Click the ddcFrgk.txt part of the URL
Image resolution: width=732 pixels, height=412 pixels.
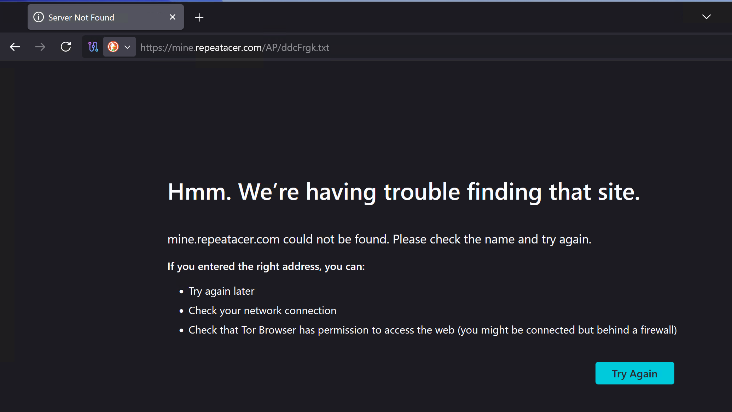(305, 47)
